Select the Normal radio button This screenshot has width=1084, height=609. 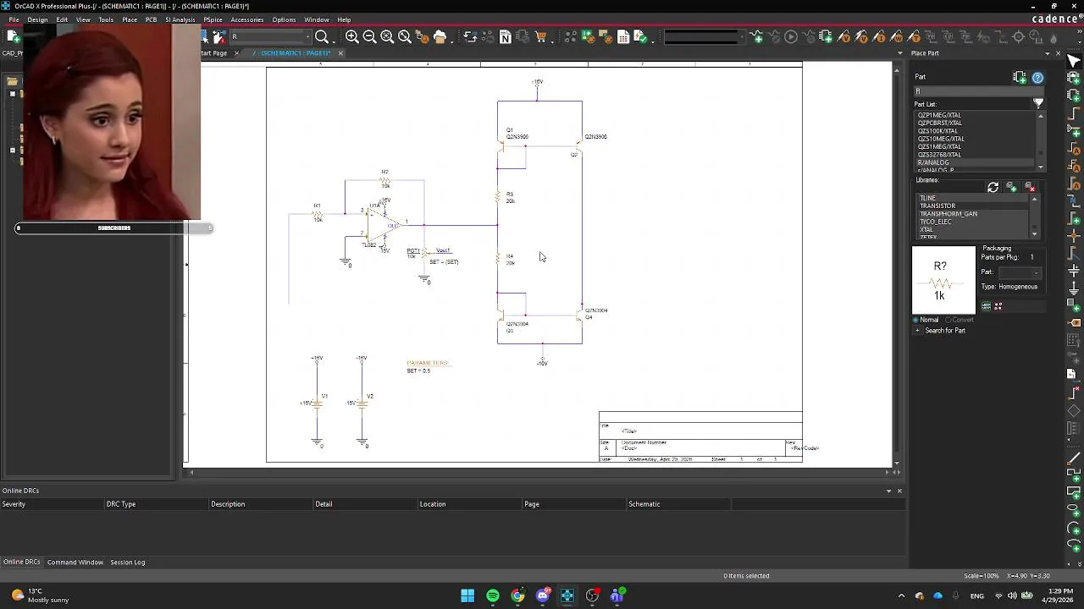[916, 320]
